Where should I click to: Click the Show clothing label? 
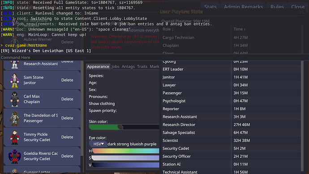pos(102,104)
